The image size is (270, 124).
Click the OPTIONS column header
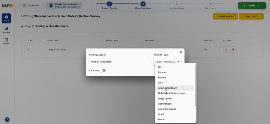[x=150, y=41]
